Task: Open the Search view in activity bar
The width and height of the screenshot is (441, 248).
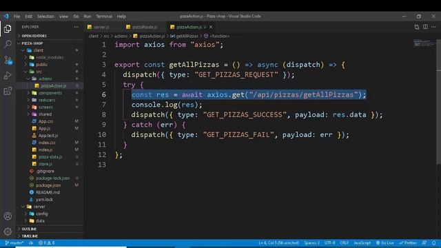Action: point(8,44)
